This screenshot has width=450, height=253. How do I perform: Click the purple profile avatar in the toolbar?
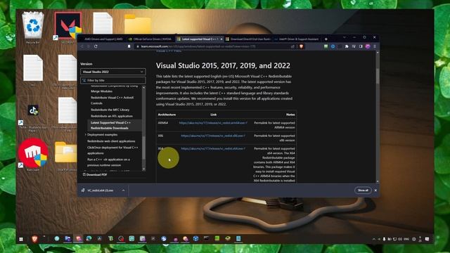[368, 46]
